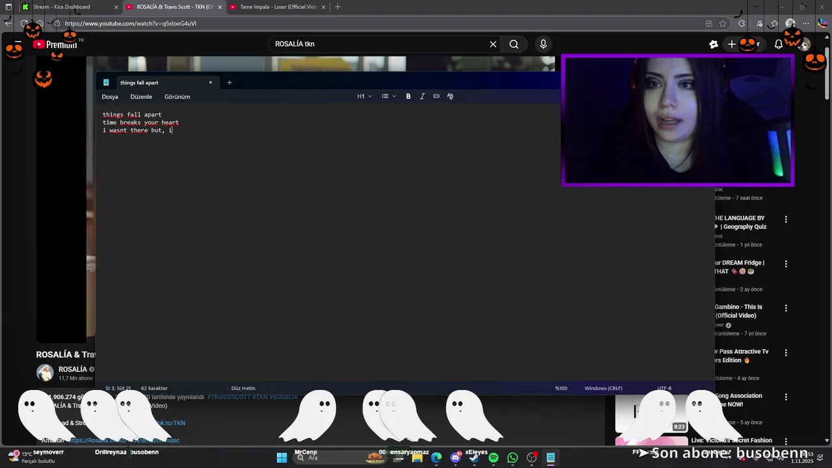This screenshot has height=468, width=832.
Task: Open options for Gambino This Is video
Action: tap(786, 308)
